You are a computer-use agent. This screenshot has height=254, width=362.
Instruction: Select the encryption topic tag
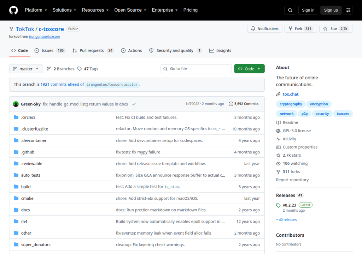pyautogui.click(x=319, y=104)
